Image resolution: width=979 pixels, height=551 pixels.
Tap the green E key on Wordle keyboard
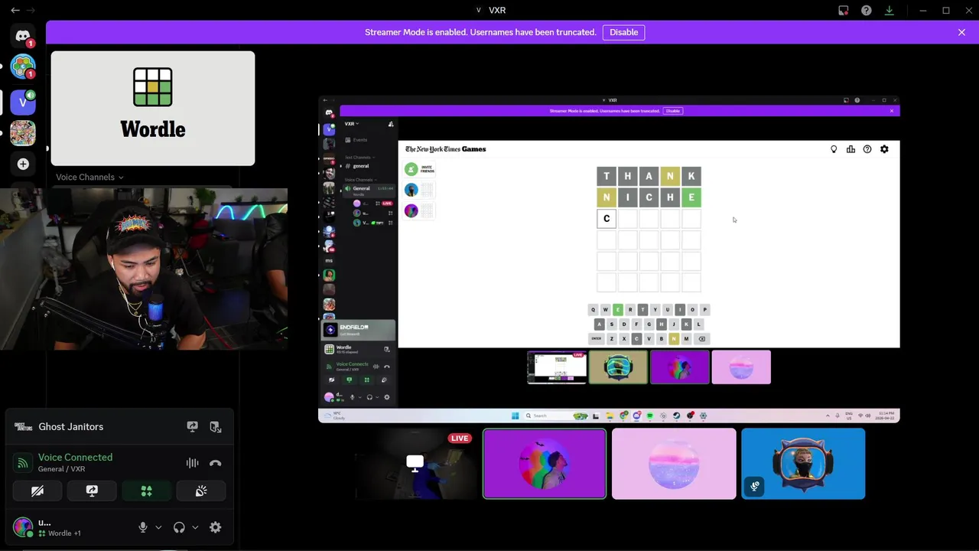618,310
